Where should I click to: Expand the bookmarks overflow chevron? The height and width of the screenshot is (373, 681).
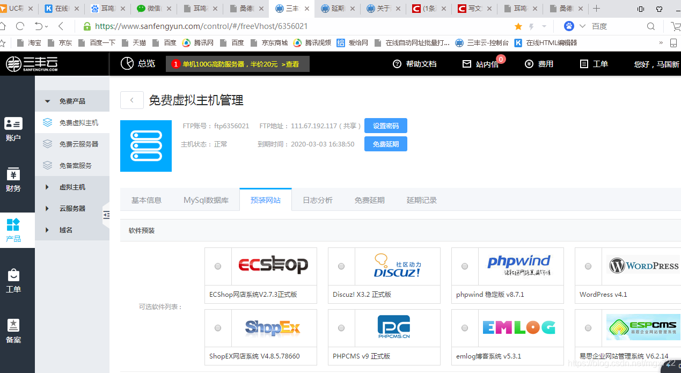coord(661,43)
